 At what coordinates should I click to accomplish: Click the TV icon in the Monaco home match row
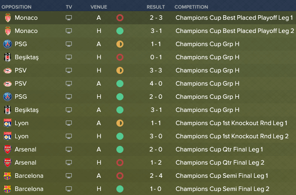click(69, 31)
